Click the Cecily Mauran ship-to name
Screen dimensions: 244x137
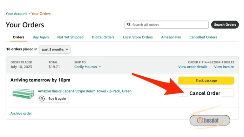pyautogui.click(x=85, y=67)
